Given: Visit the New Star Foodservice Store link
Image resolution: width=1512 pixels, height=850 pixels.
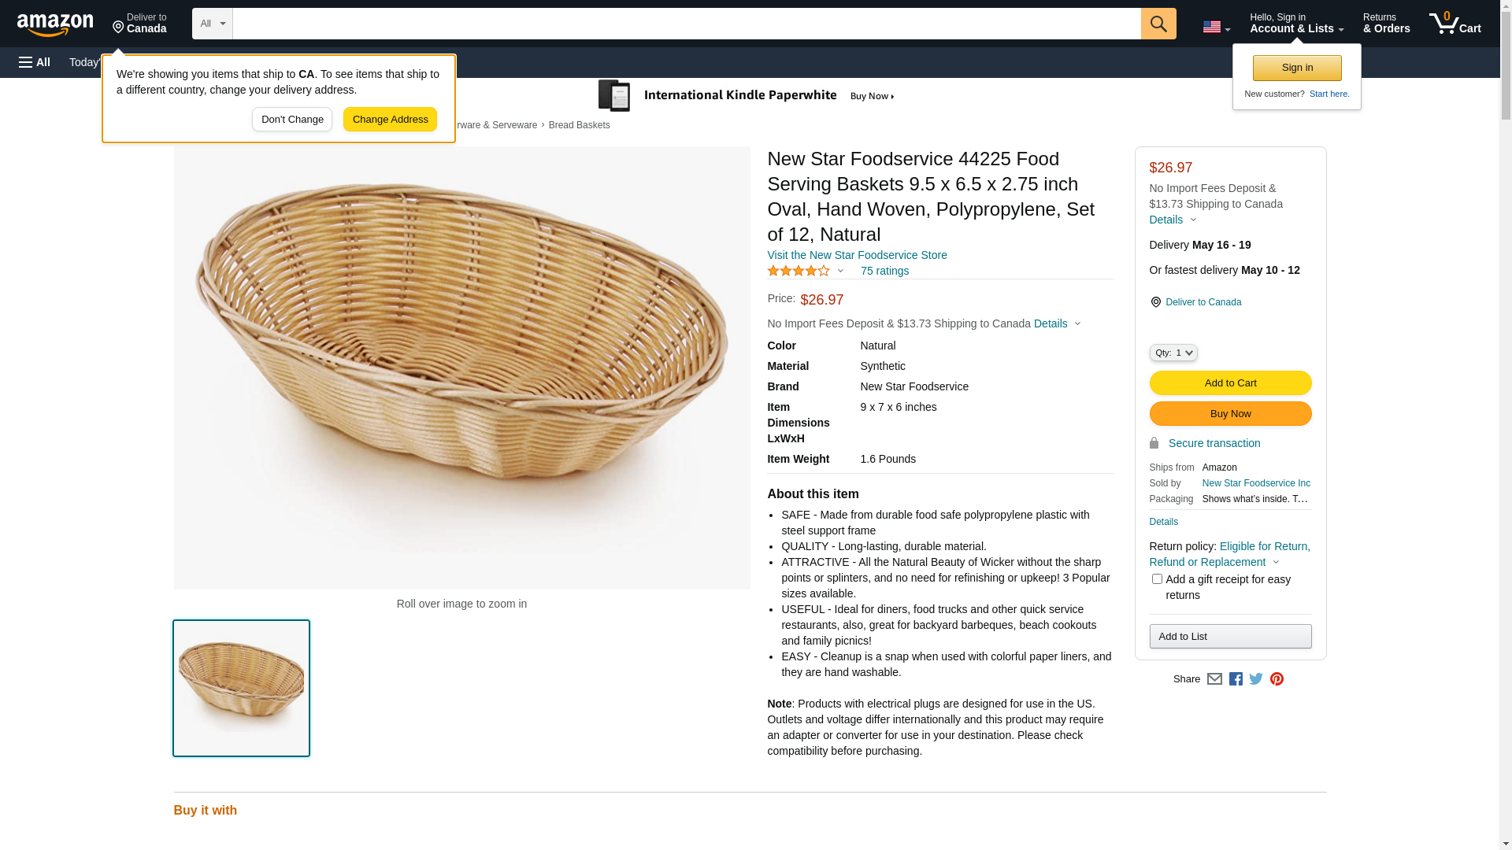Looking at the screenshot, I should tap(857, 255).
